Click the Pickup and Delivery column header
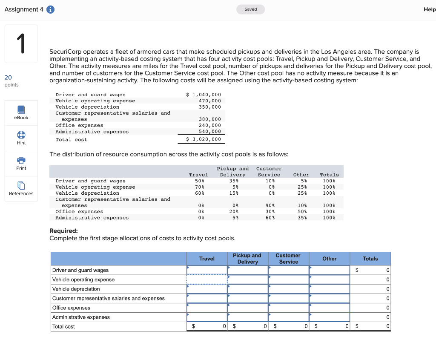 247,259
